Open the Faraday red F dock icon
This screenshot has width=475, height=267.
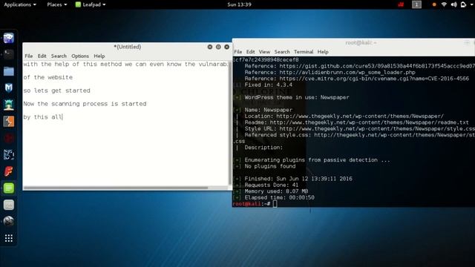(x=8, y=171)
